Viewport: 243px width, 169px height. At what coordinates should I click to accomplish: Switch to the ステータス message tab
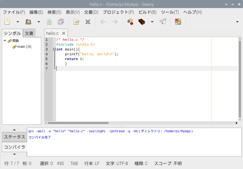tap(14, 137)
